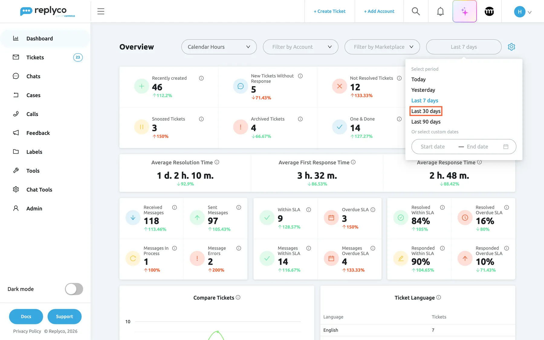This screenshot has height=340, width=544.
Task: Open the notifications bell
Action: pos(440,11)
